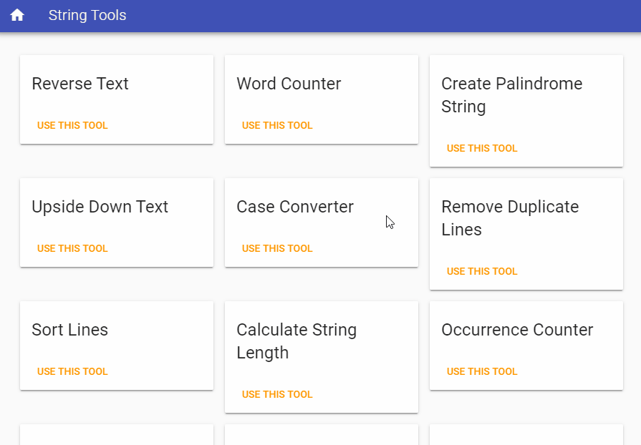
Task: Start Calculate String Length via its button
Action: [x=277, y=394]
